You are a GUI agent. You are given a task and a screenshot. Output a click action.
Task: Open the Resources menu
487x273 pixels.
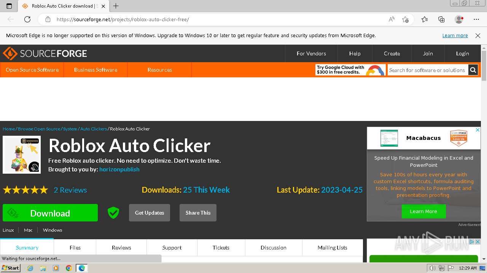point(159,70)
